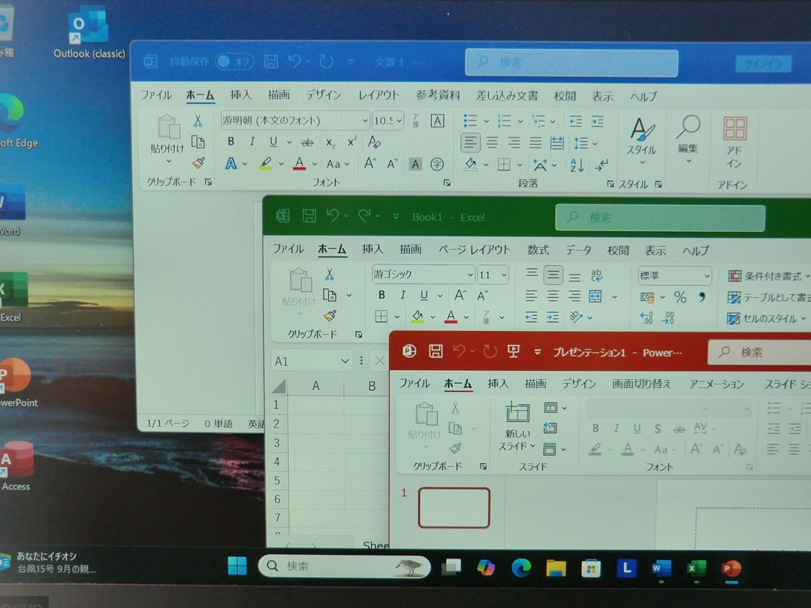
Task: Increase font size (A^) in Excel
Action: click(460, 295)
